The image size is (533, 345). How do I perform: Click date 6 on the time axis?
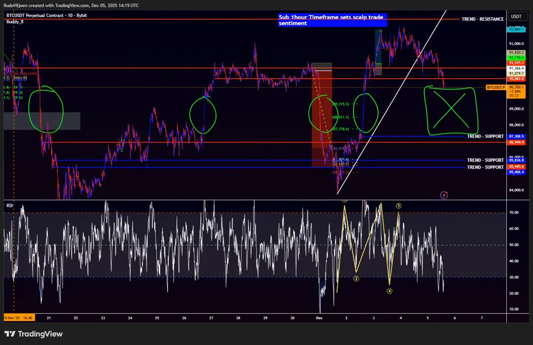pyautogui.click(x=455, y=318)
